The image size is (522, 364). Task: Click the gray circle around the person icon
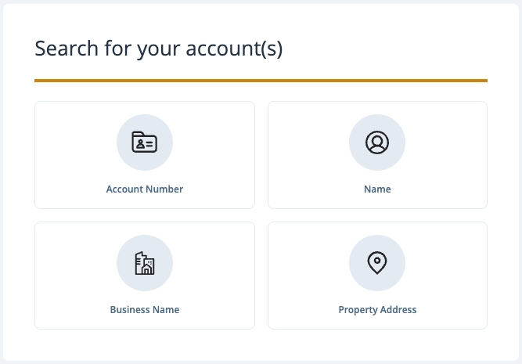click(x=377, y=142)
